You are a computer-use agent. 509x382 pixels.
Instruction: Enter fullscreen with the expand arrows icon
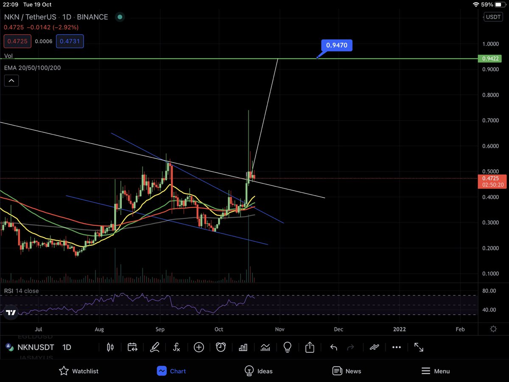pos(419,347)
